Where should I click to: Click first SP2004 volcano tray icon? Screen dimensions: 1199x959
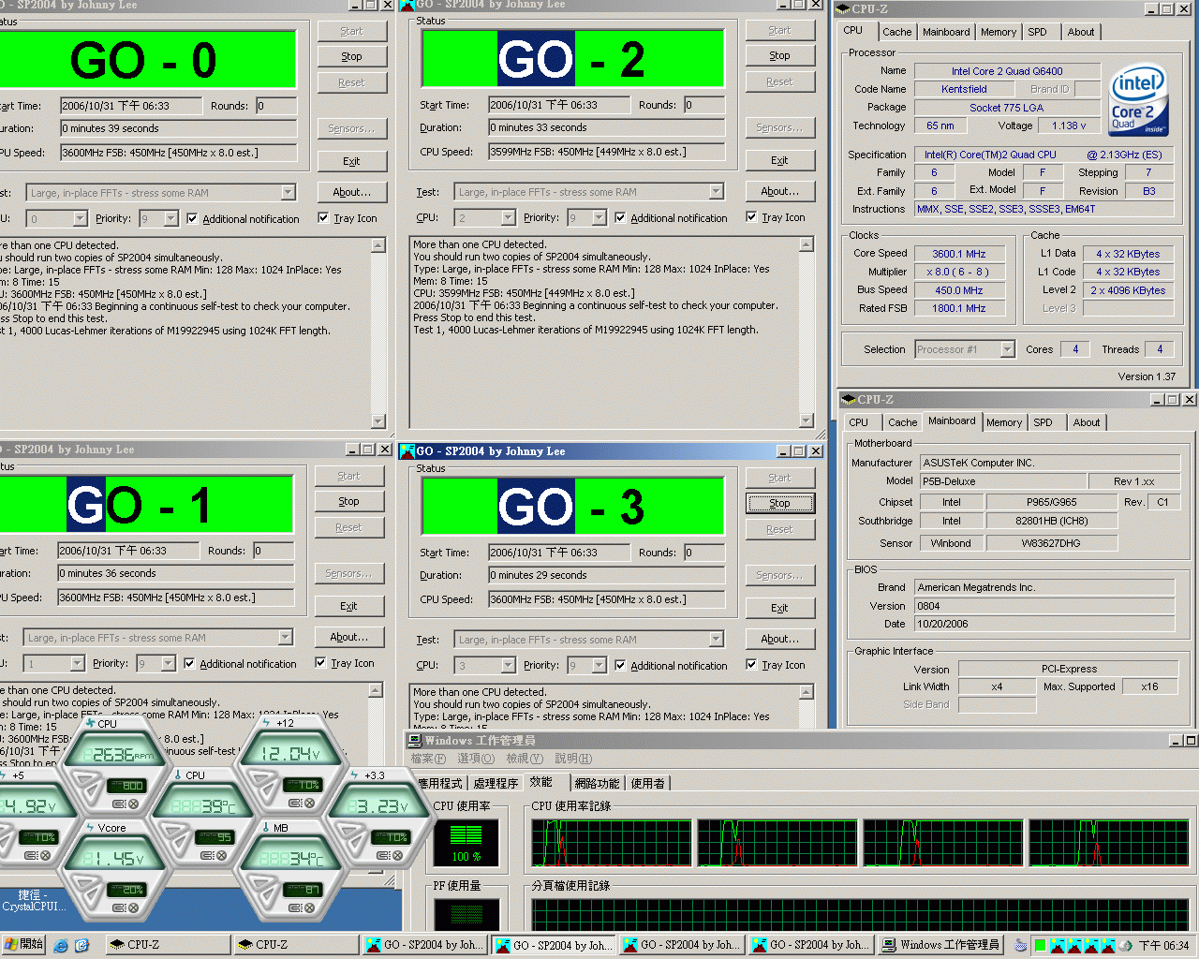click(1057, 945)
